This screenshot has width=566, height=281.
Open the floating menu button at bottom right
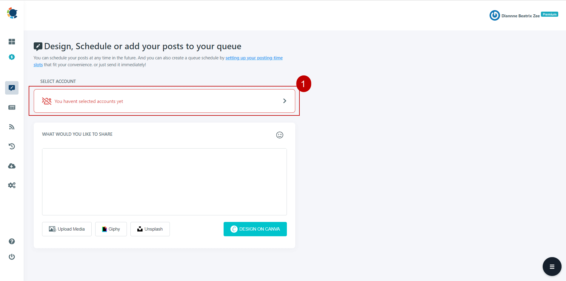(552, 266)
